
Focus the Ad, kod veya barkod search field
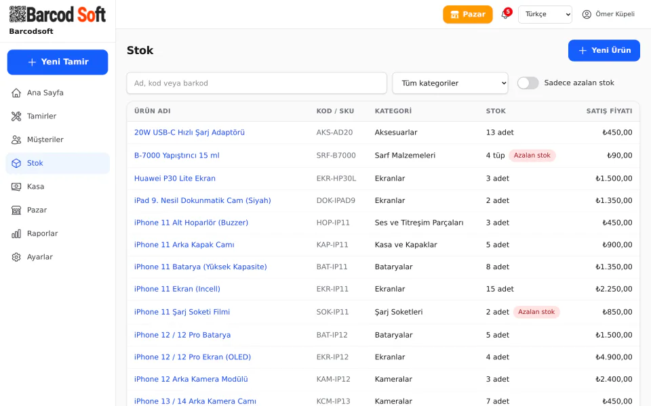coord(256,83)
